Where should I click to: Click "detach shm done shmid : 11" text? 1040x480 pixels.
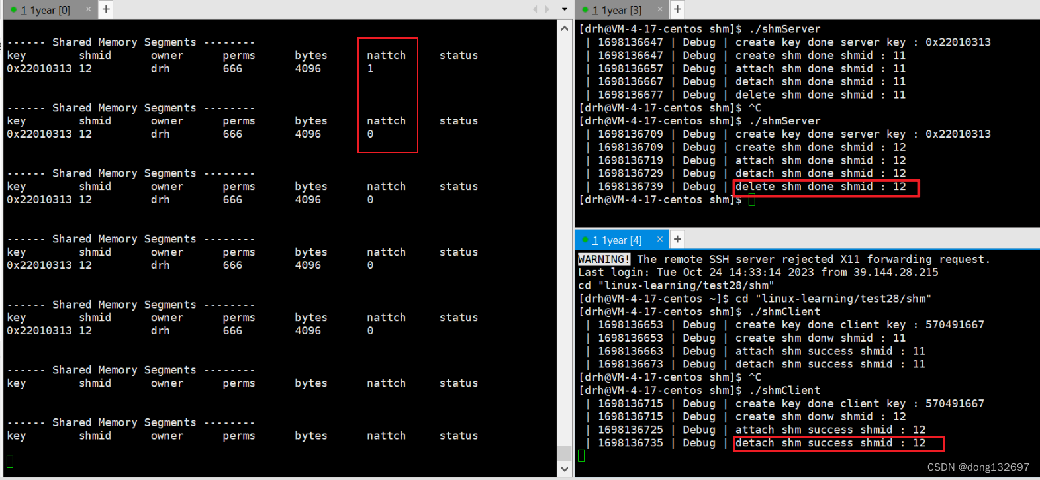(820, 81)
